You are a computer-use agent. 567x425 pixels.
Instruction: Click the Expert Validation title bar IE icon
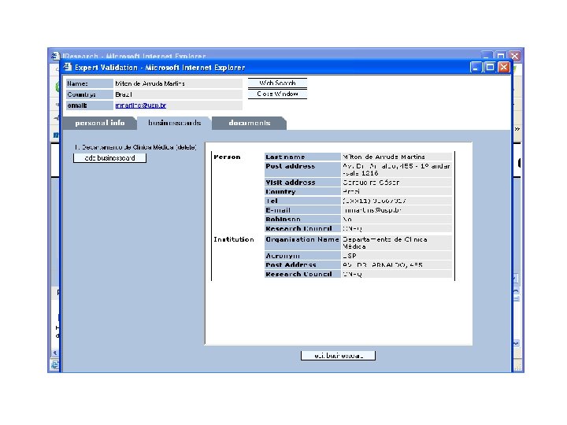68,67
